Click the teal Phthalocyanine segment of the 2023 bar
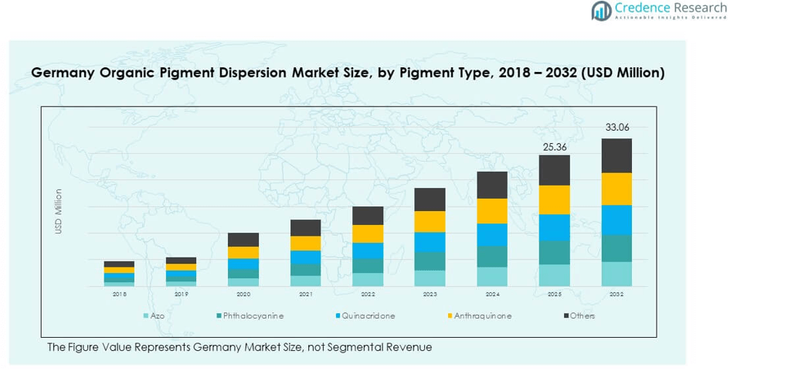Screen dimensions: 788x392 coord(430,261)
